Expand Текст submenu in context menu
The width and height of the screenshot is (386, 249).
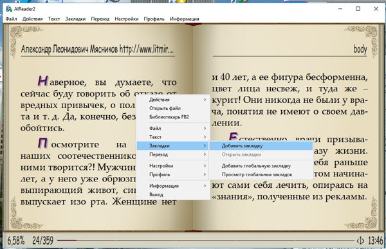coord(173,137)
